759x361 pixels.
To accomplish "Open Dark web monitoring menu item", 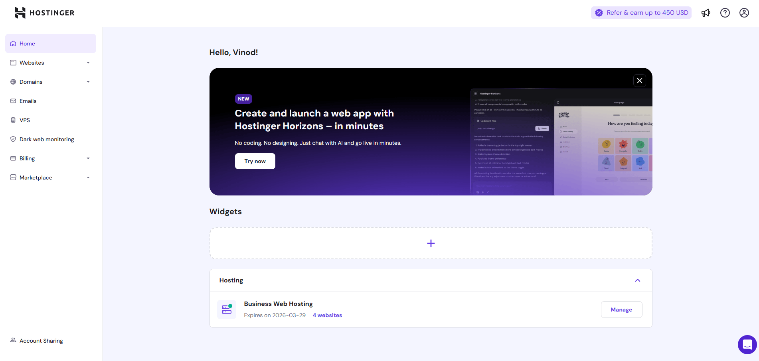I will tap(51, 139).
